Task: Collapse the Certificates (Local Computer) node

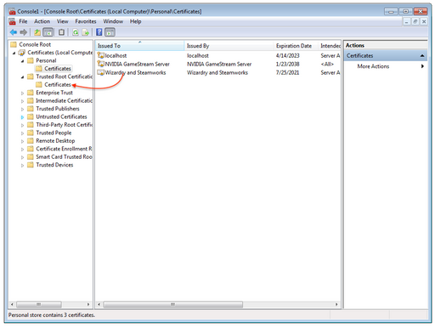Action: click(x=14, y=53)
